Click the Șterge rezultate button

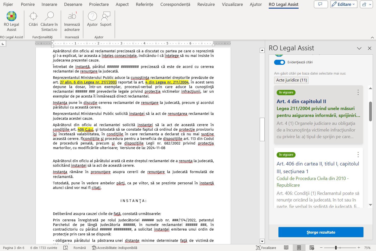[x=321, y=232]
